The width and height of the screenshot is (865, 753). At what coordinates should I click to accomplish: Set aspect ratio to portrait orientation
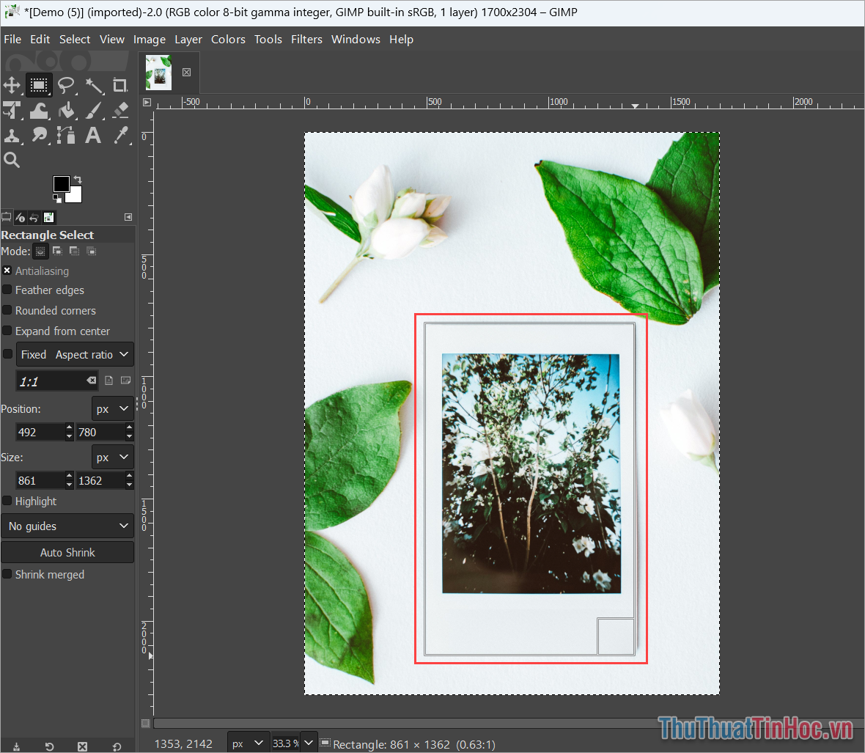(109, 381)
